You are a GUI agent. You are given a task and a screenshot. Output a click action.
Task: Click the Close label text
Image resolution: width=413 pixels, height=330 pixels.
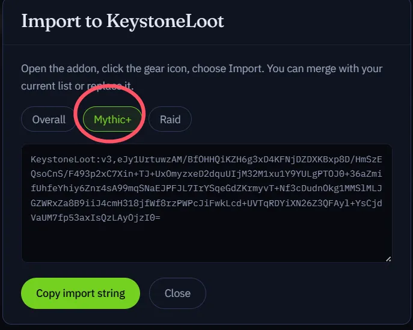[177, 293]
